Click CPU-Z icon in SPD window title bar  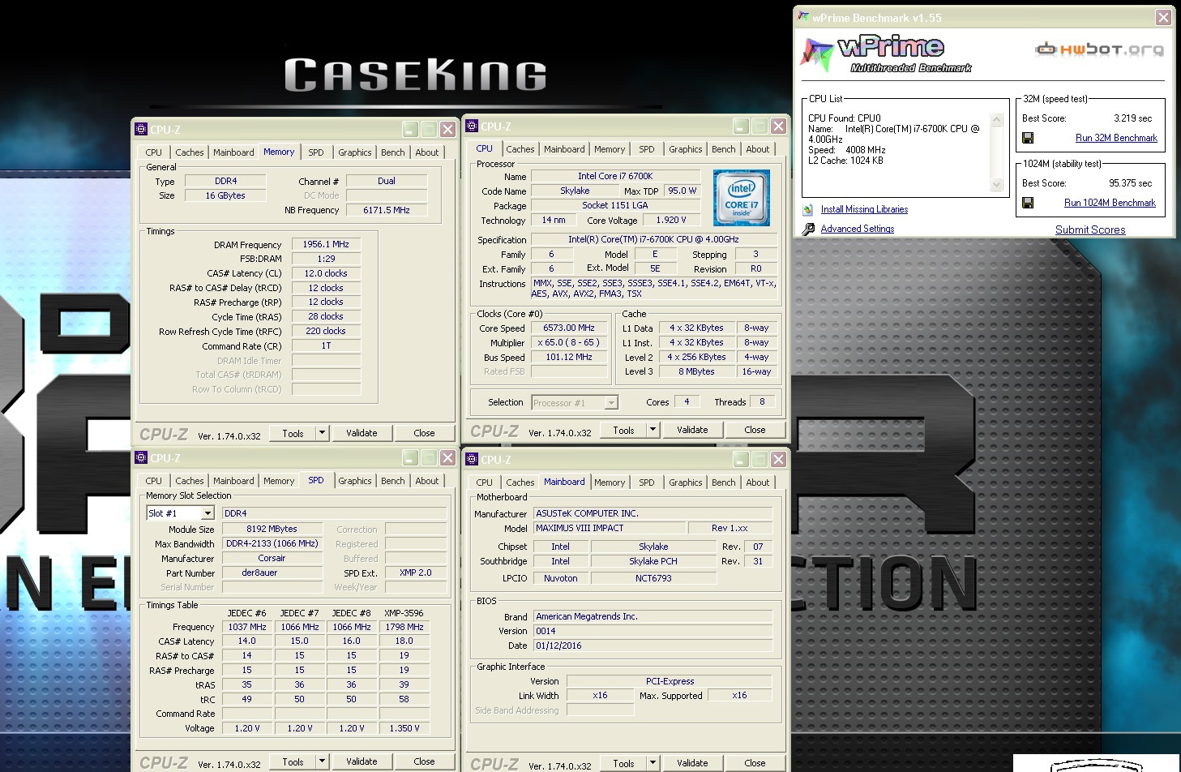141,458
